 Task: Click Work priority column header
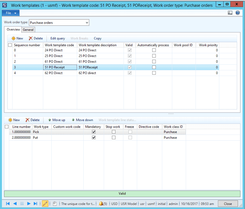coord(207,45)
